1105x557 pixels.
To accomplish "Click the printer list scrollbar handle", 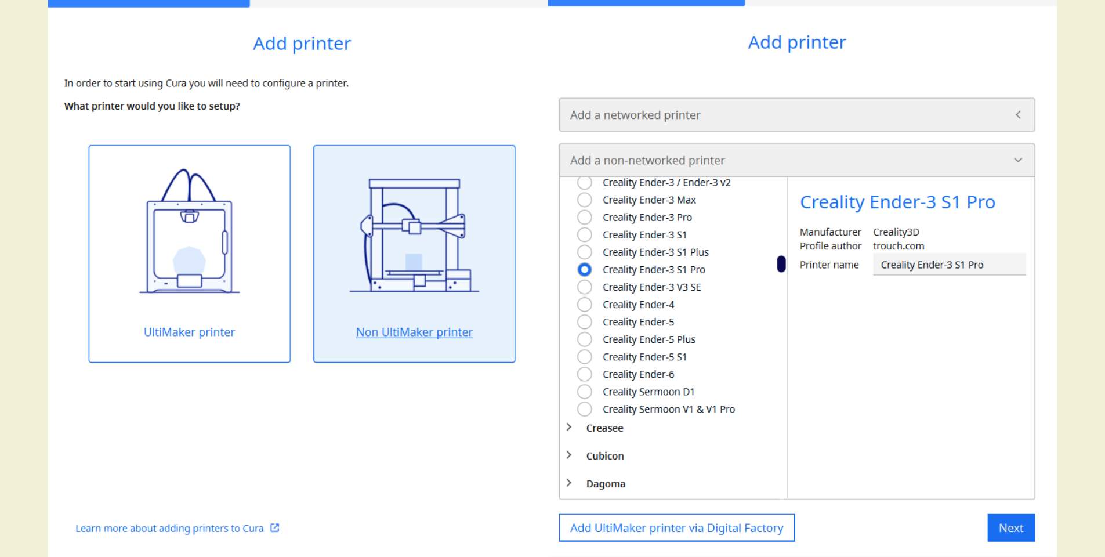I will (x=781, y=264).
